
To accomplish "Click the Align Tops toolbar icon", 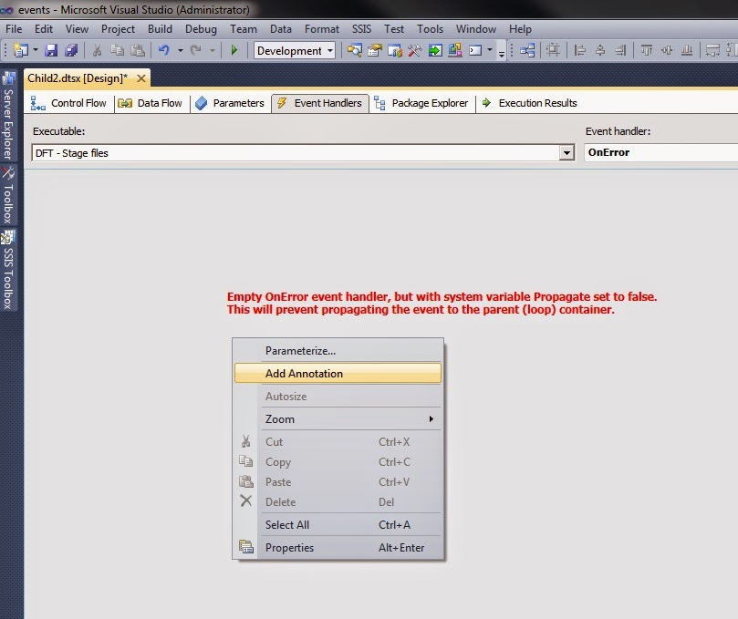I will [647, 50].
